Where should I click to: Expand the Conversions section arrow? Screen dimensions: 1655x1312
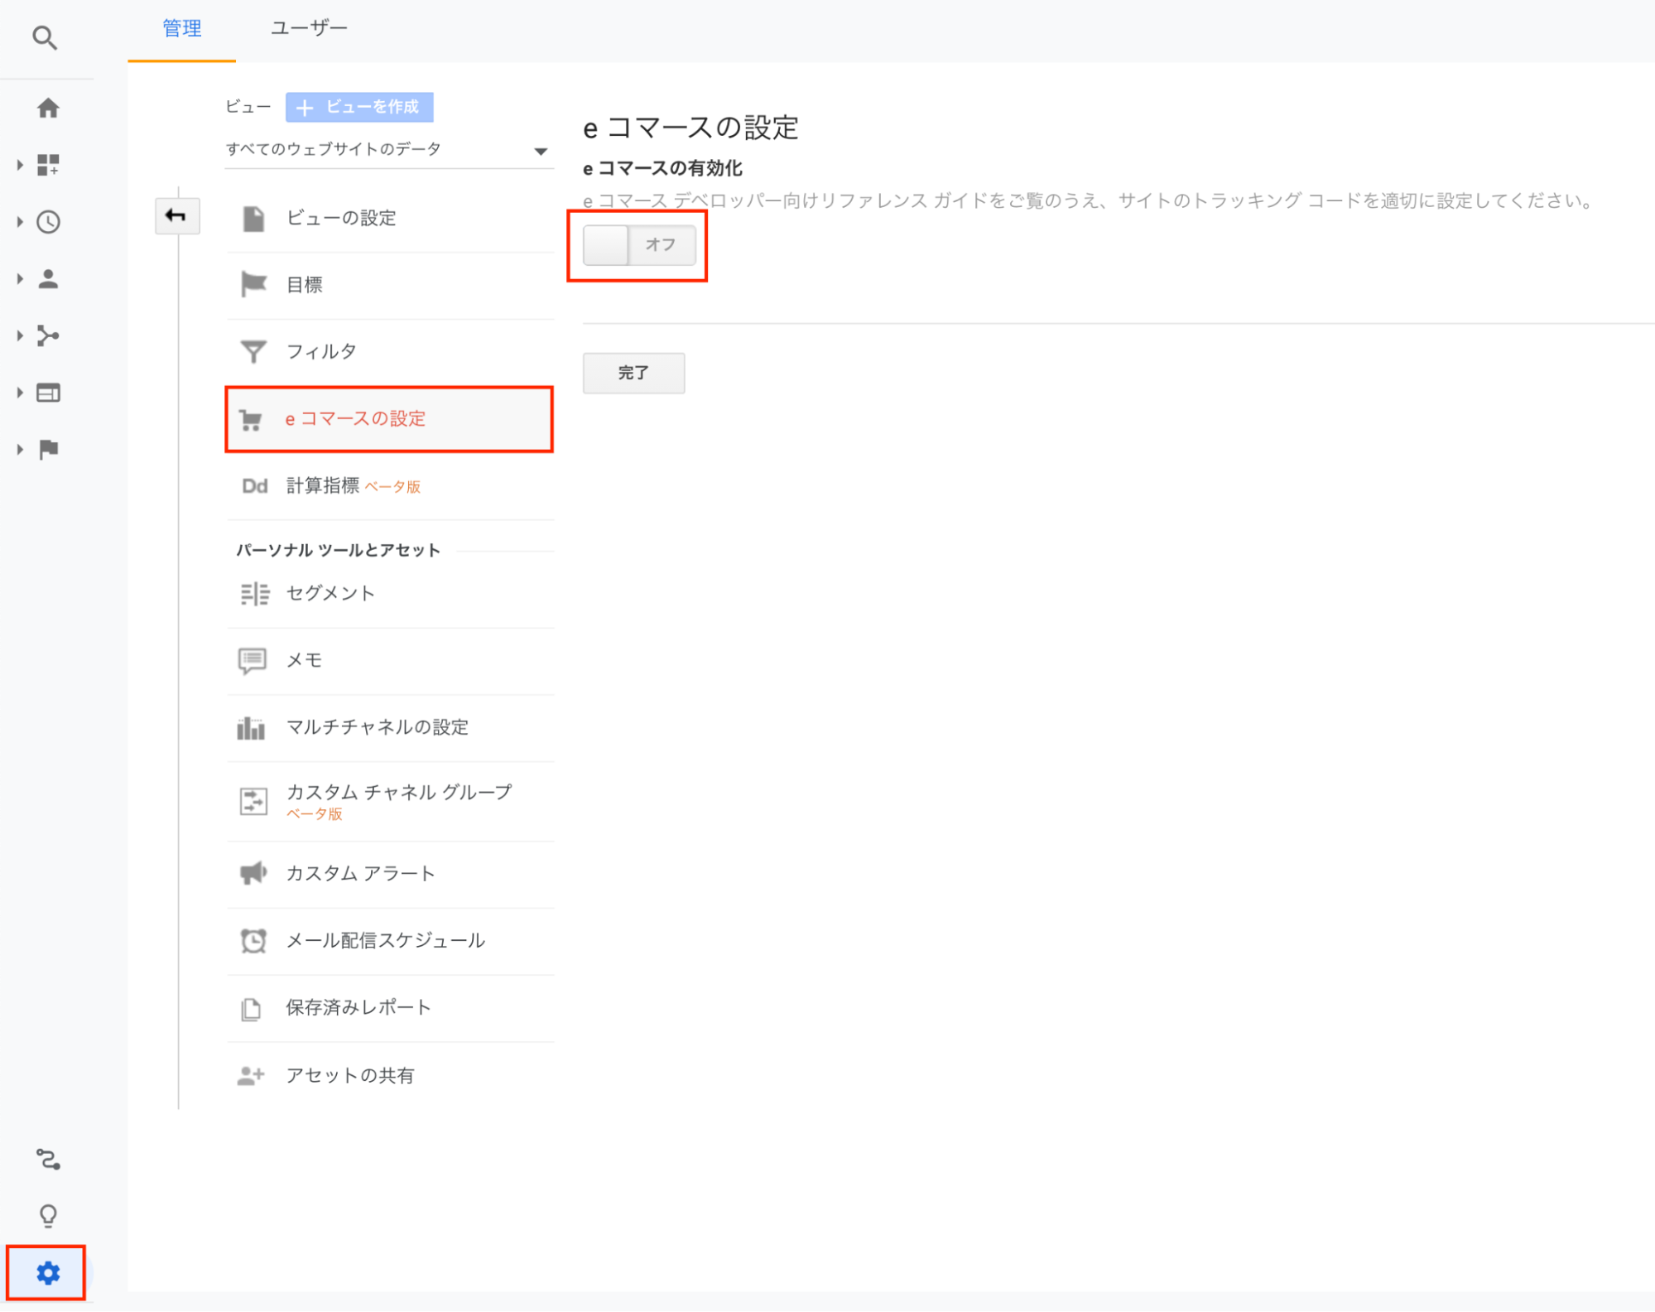tap(20, 449)
